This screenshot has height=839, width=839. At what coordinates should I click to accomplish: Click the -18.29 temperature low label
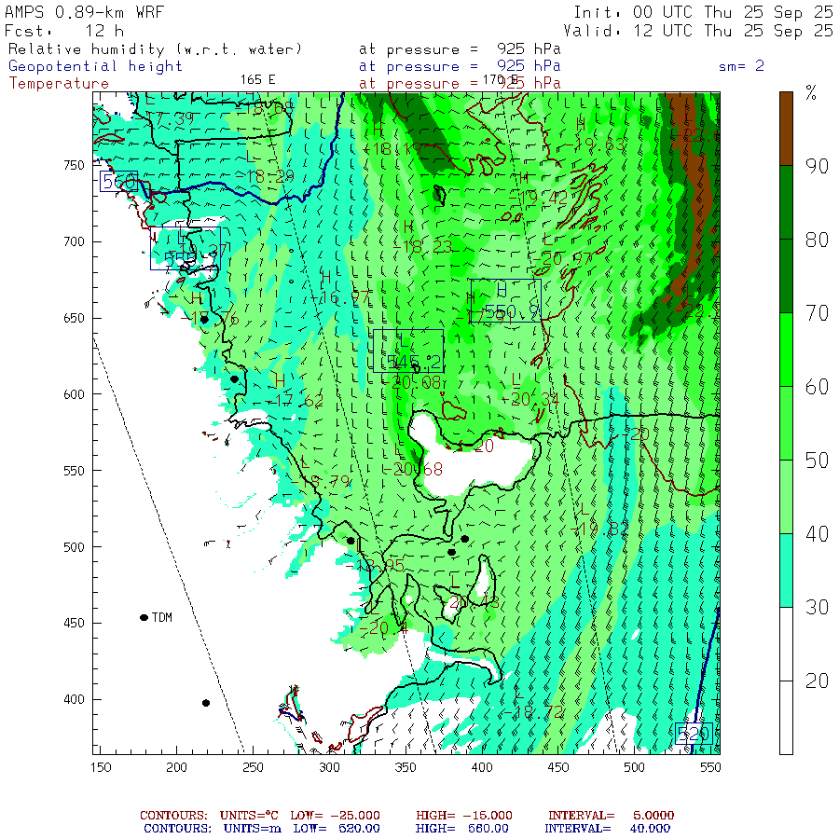click(x=265, y=176)
